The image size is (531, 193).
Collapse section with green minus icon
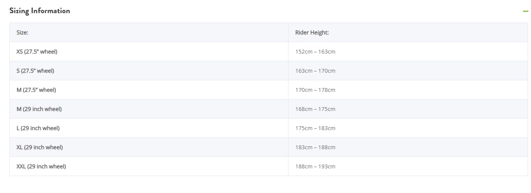pyautogui.click(x=525, y=11)
